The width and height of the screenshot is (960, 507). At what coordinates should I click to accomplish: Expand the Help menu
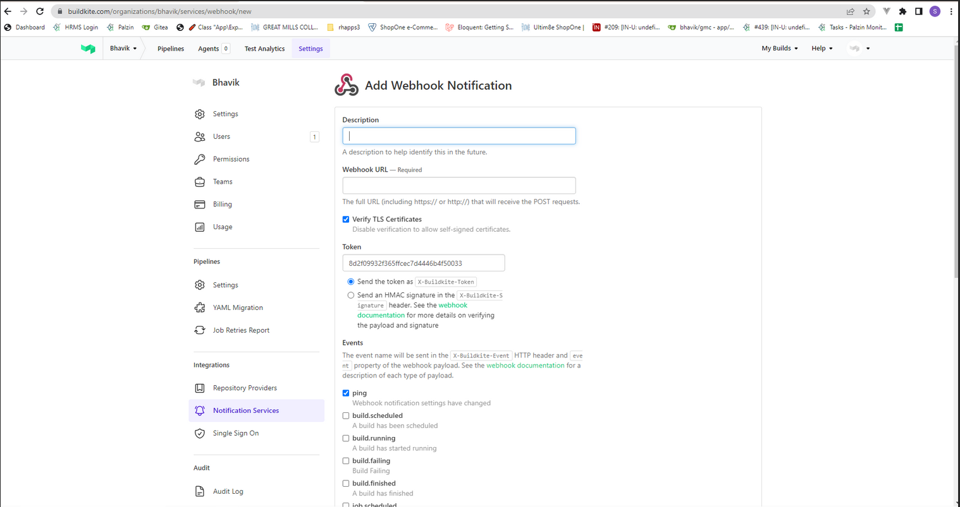click(x=822, y=49)
